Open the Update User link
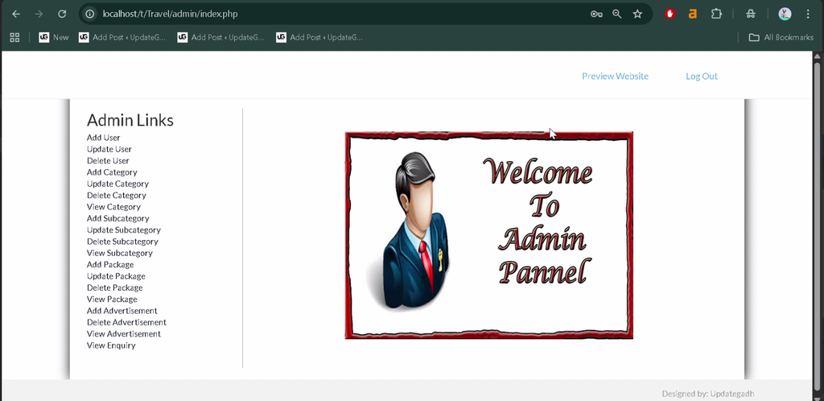The image size is (824, 401). click(x=109, y=149)
